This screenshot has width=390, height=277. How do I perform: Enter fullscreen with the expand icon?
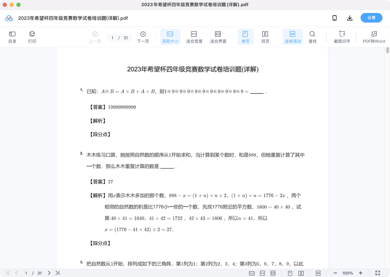coord(378,273)
